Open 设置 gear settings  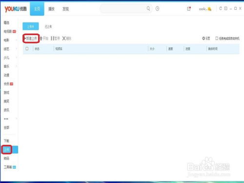point(206,39)
